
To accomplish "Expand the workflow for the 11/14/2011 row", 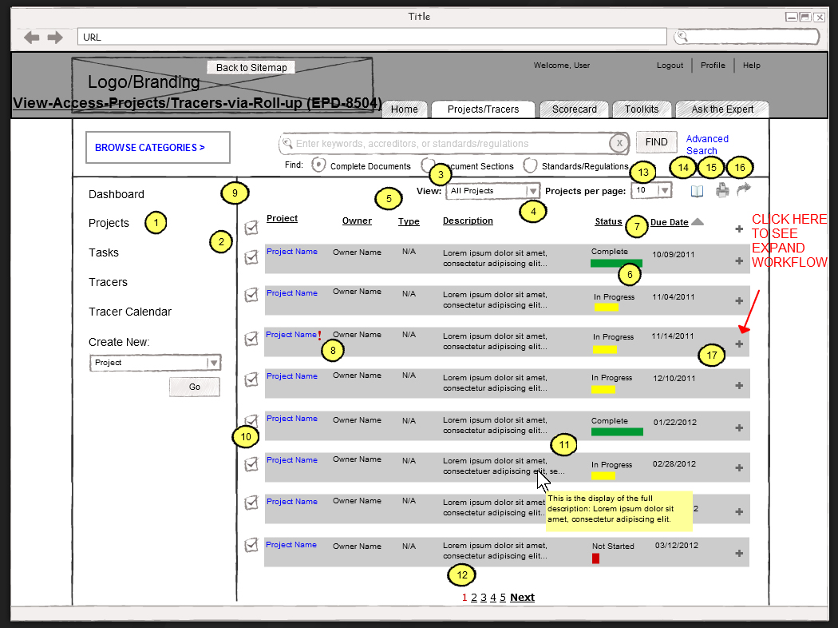I will click(739, 344).
